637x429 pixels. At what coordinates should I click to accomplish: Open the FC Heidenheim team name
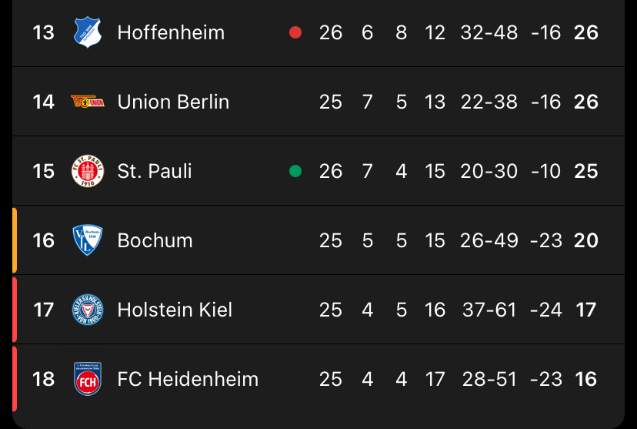188,379
